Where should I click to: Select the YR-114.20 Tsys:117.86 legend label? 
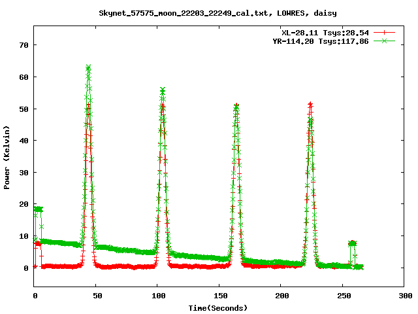[321, 41]
